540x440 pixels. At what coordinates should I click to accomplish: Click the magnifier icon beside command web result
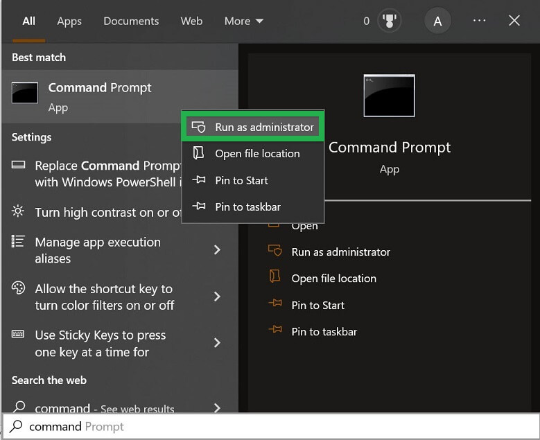pyautogui.click(x=19, y=406)
